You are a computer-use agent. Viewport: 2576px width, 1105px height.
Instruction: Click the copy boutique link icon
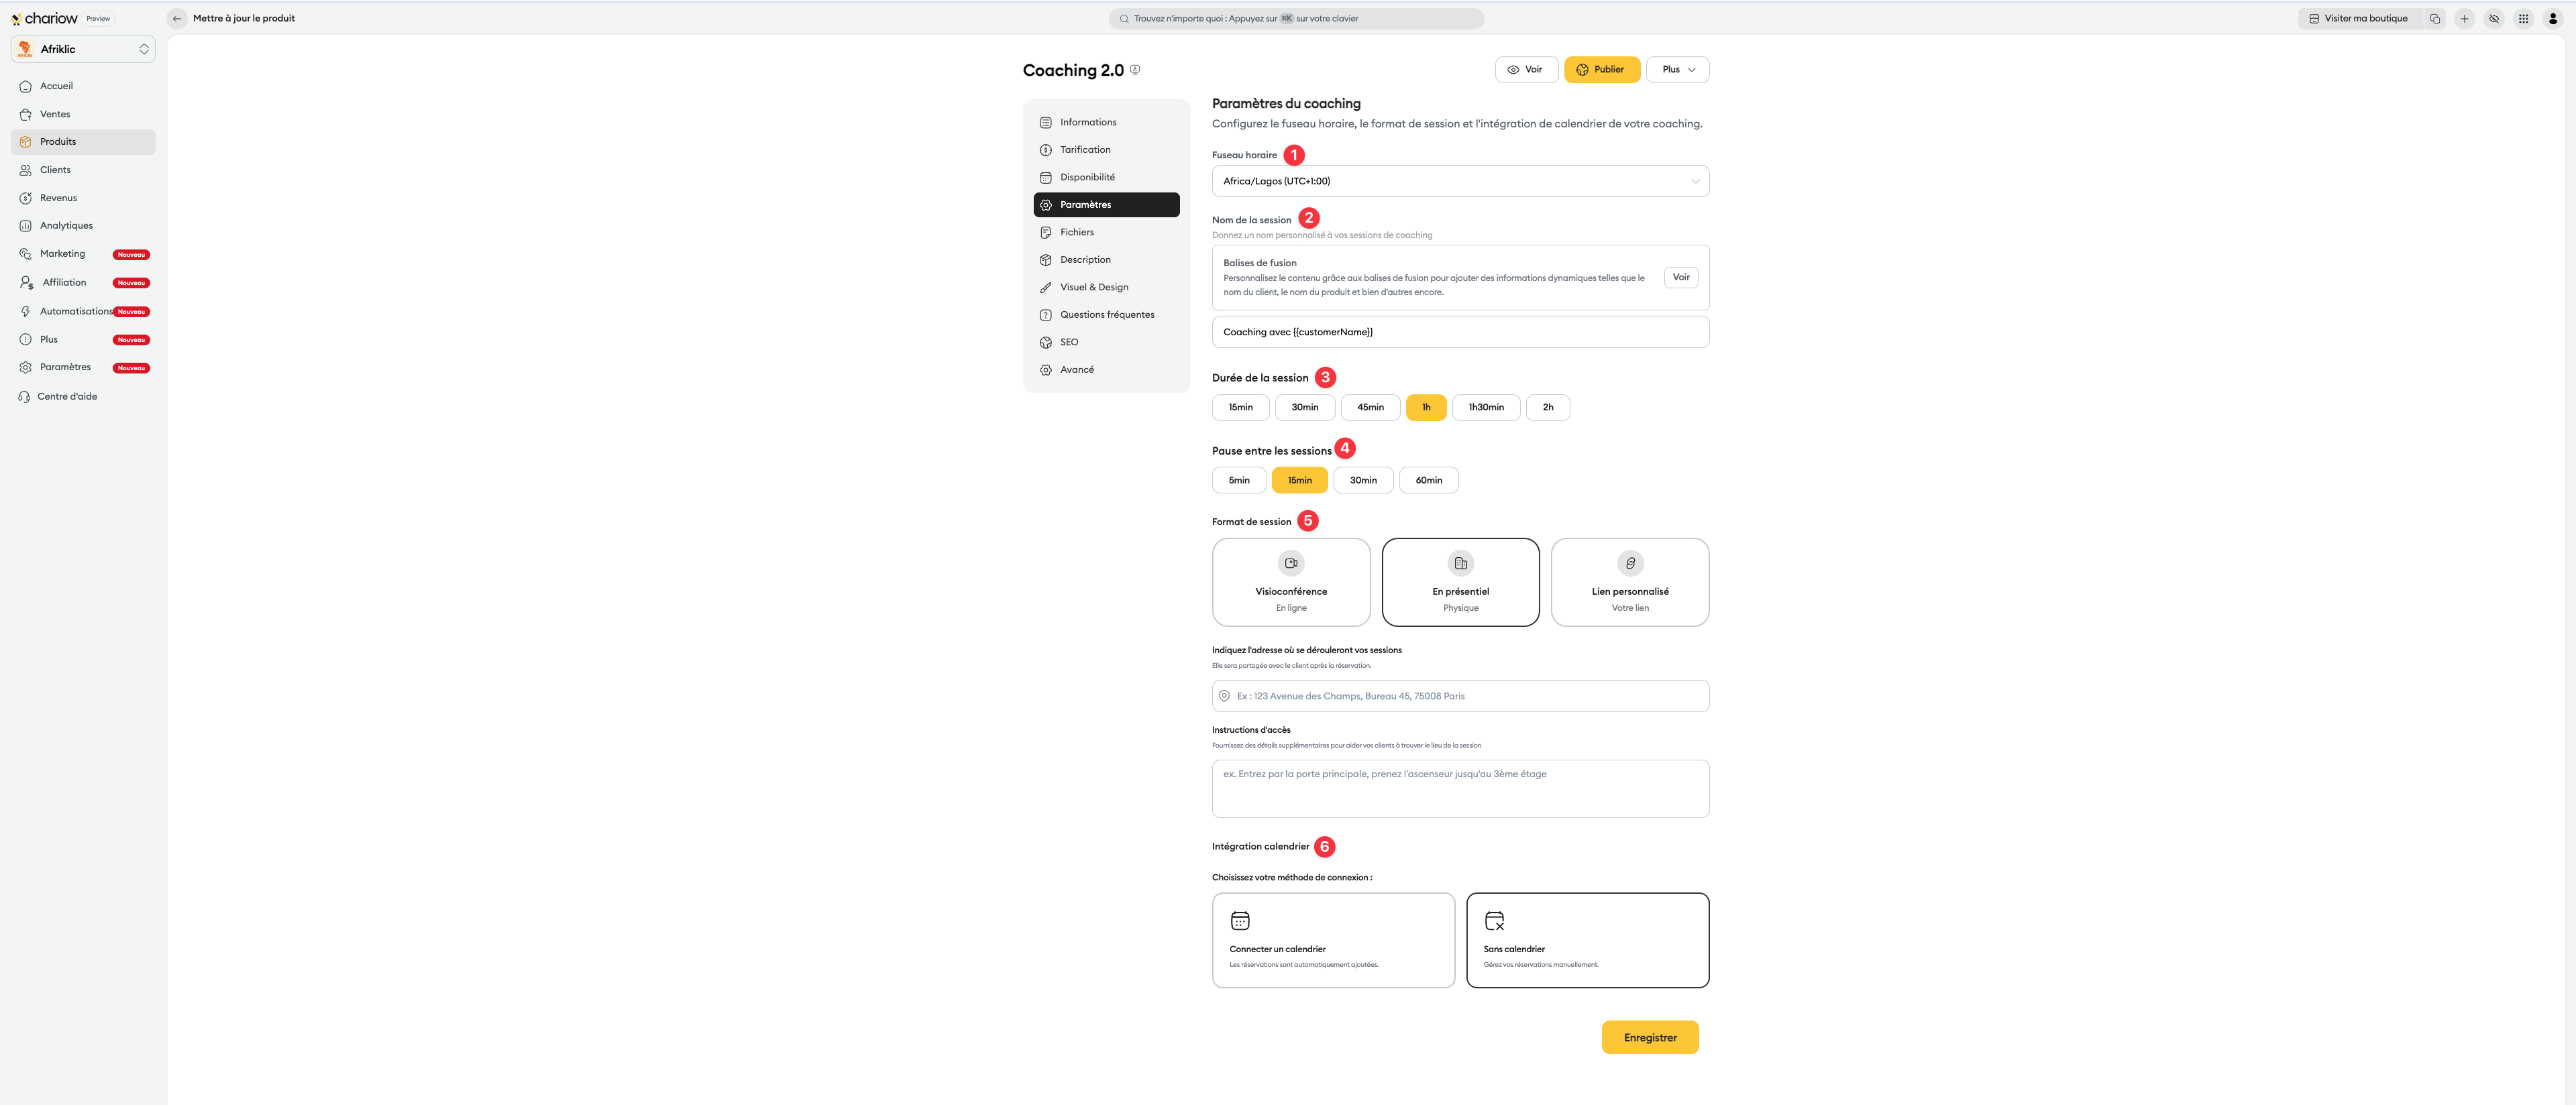click(2434, 18)
